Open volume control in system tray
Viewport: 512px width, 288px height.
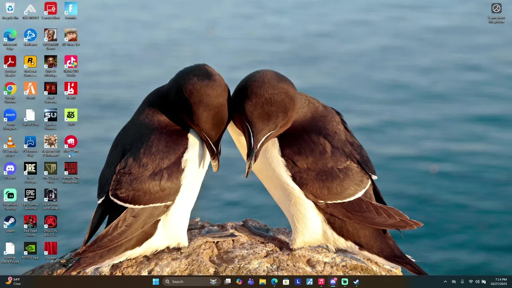coord(477,282)
